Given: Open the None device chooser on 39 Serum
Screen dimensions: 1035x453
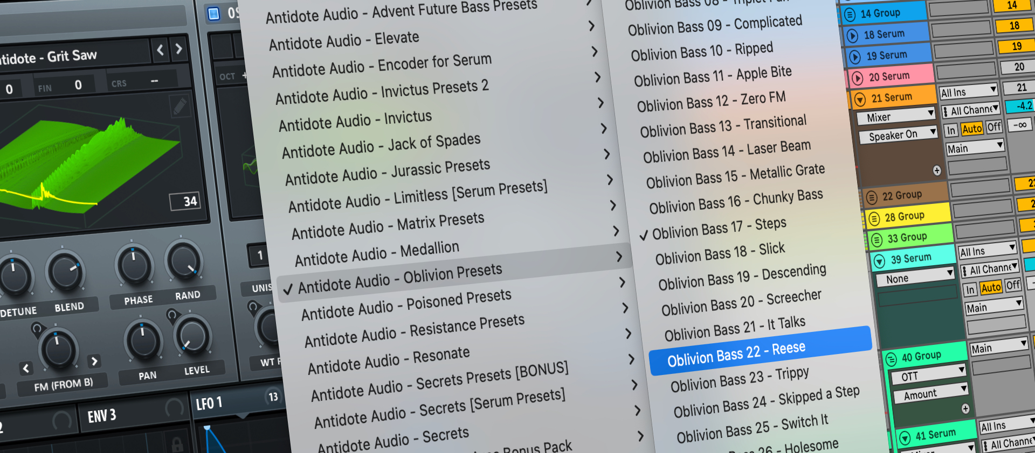Looking at the screenshot, I should point(915,277).
